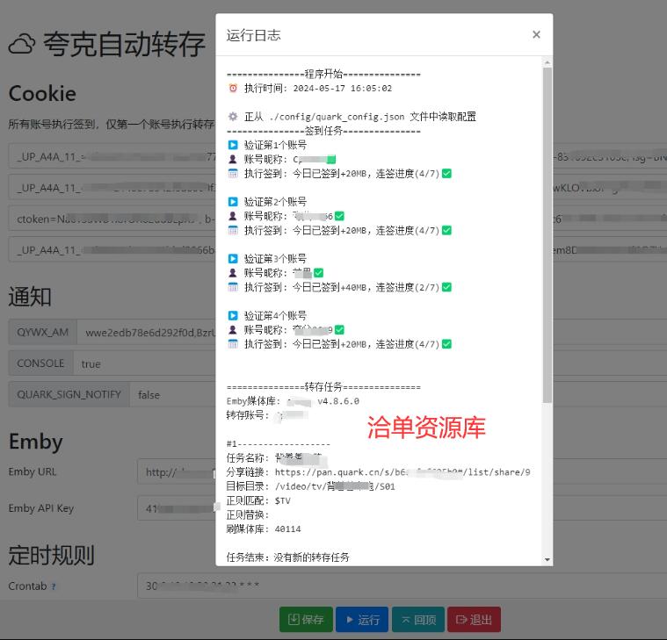The height and width of the screenshot is (640, 667).
Task: Click the alarm clock icon beside 执行时间
Action: point(233,88)
